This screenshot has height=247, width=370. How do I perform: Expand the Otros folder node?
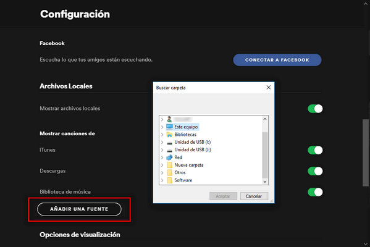162,173
